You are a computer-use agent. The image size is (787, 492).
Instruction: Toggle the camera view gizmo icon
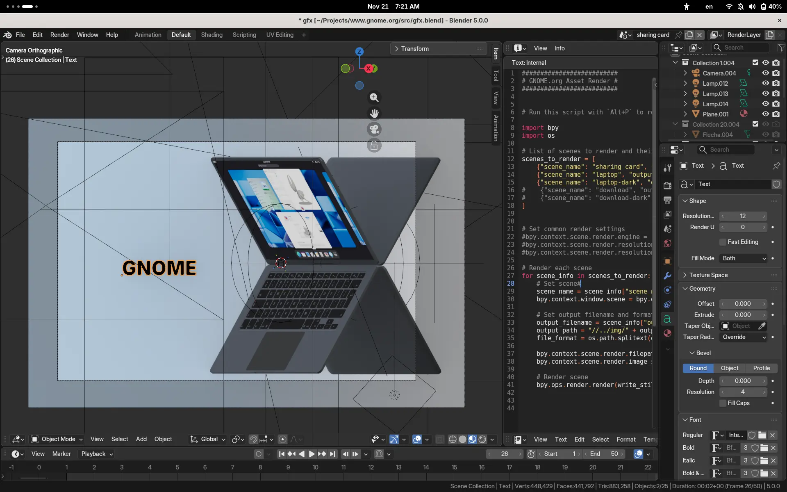pos(374,130)
